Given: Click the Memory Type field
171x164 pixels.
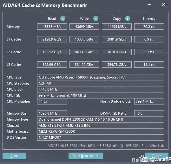Looking at the screenshot, I should point(101,119).
